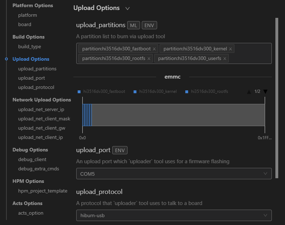Collapse the Upload Options section chevron
The width and height of the screenshot is (285, 225).
point(128,8)
